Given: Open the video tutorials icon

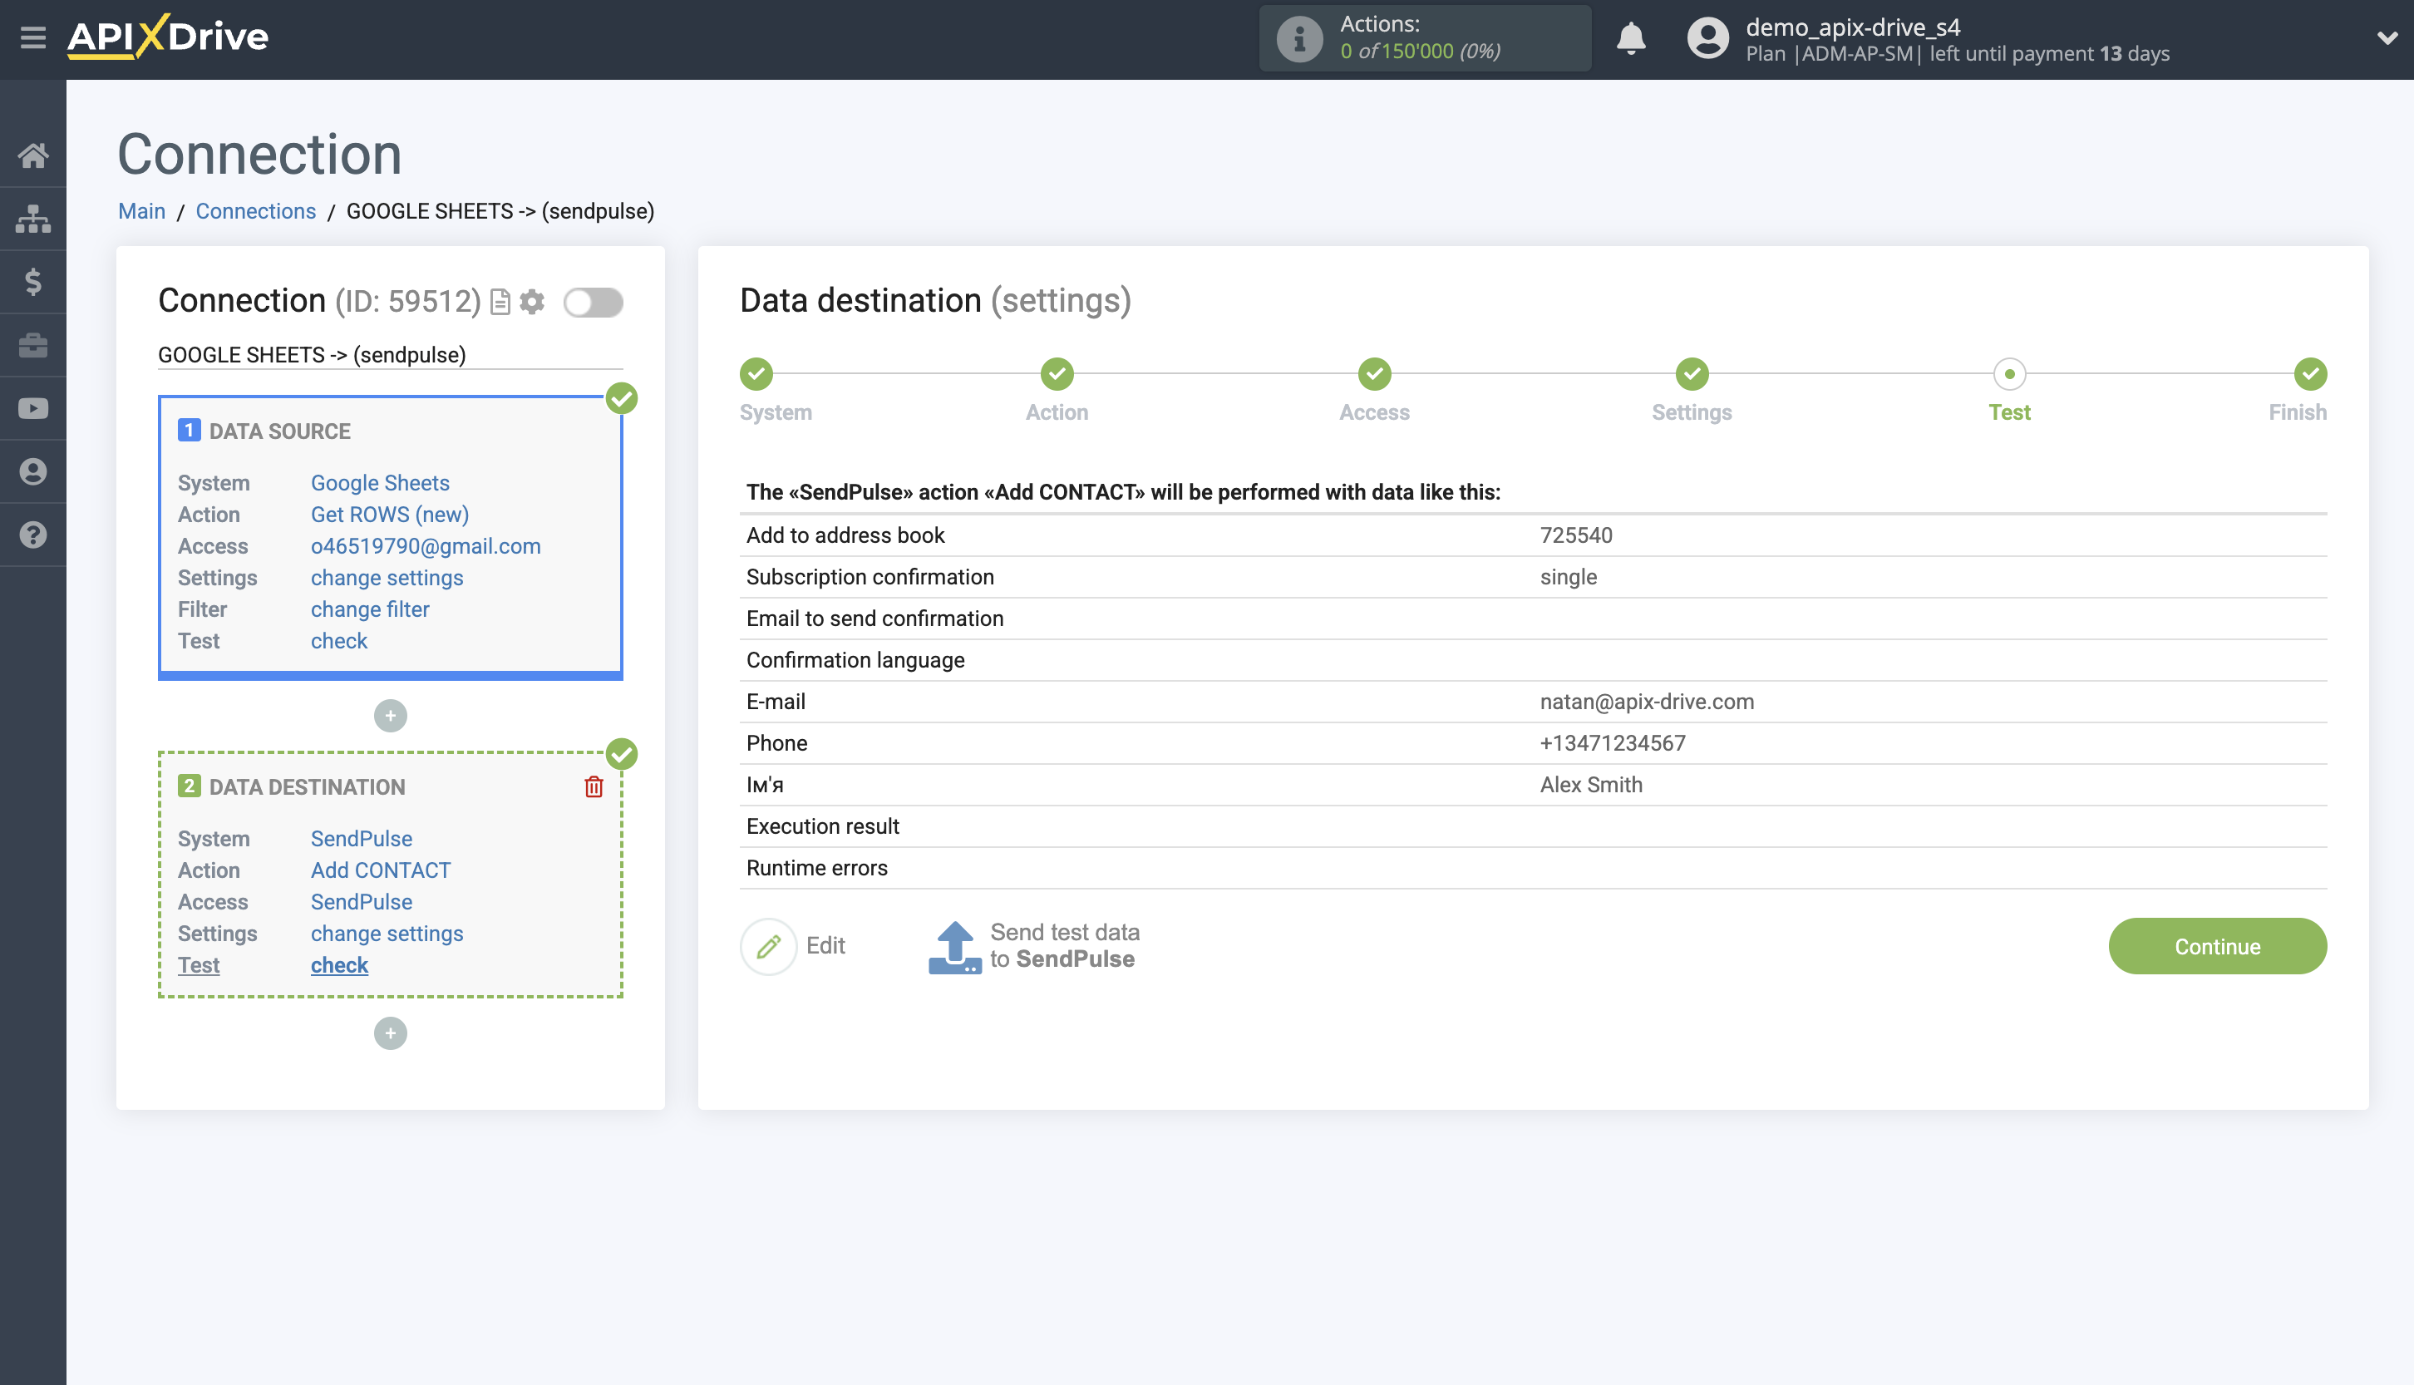Looking at the screenshot, I should (33, 408).
